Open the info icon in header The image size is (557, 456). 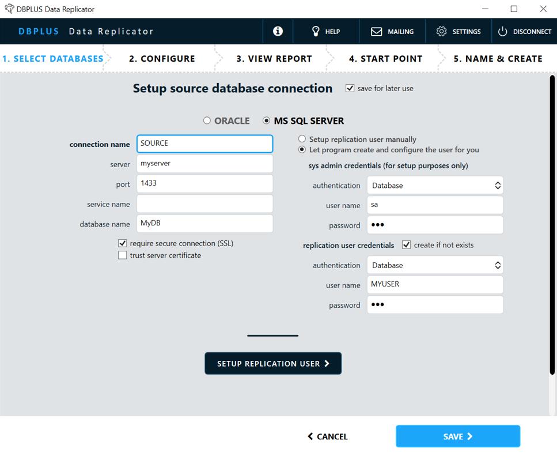(278, 31)
